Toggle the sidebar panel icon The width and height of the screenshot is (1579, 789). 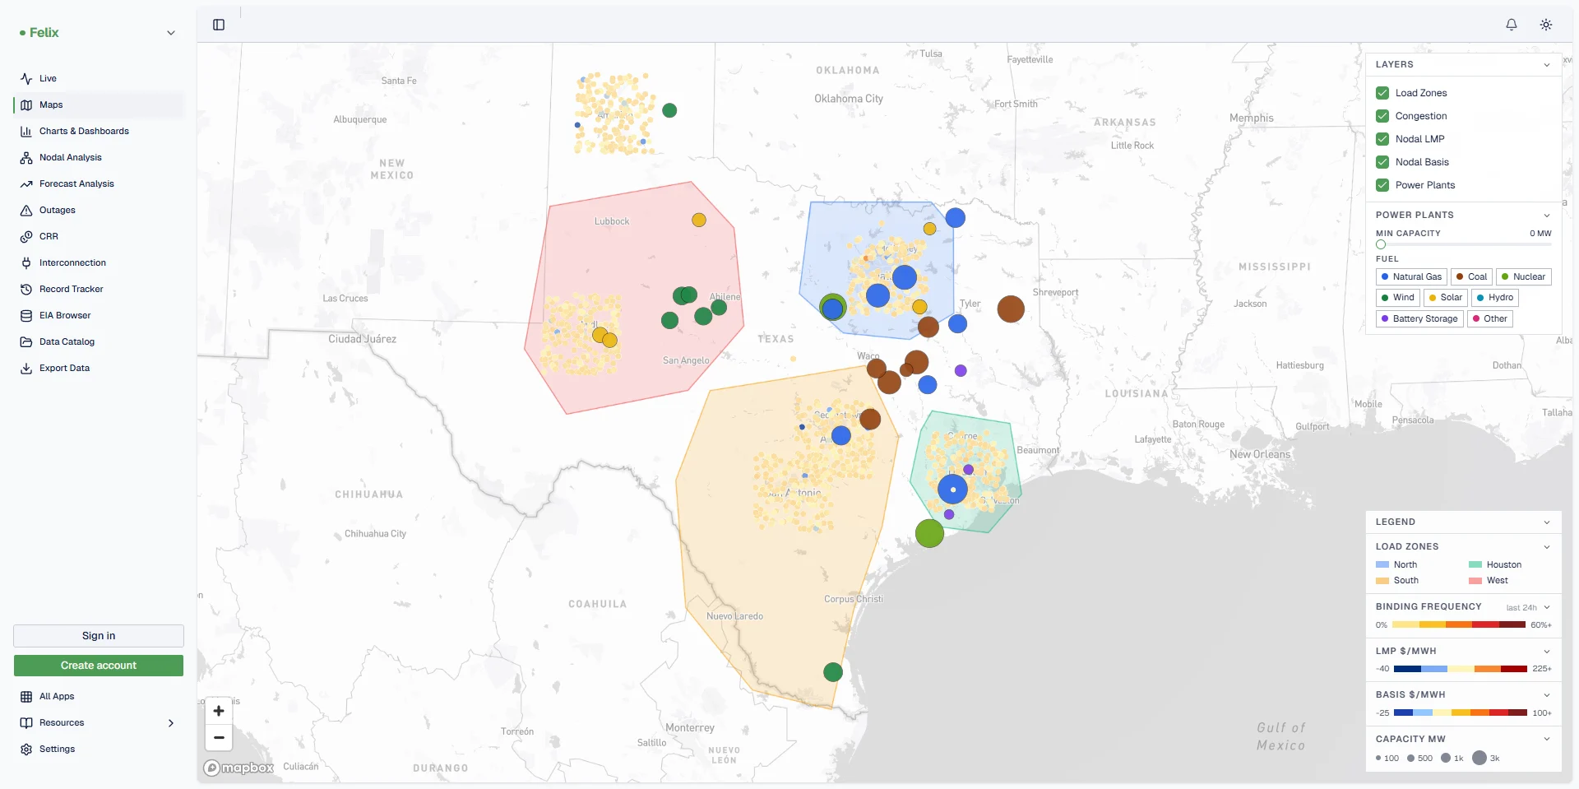click(x=219, y=25)
